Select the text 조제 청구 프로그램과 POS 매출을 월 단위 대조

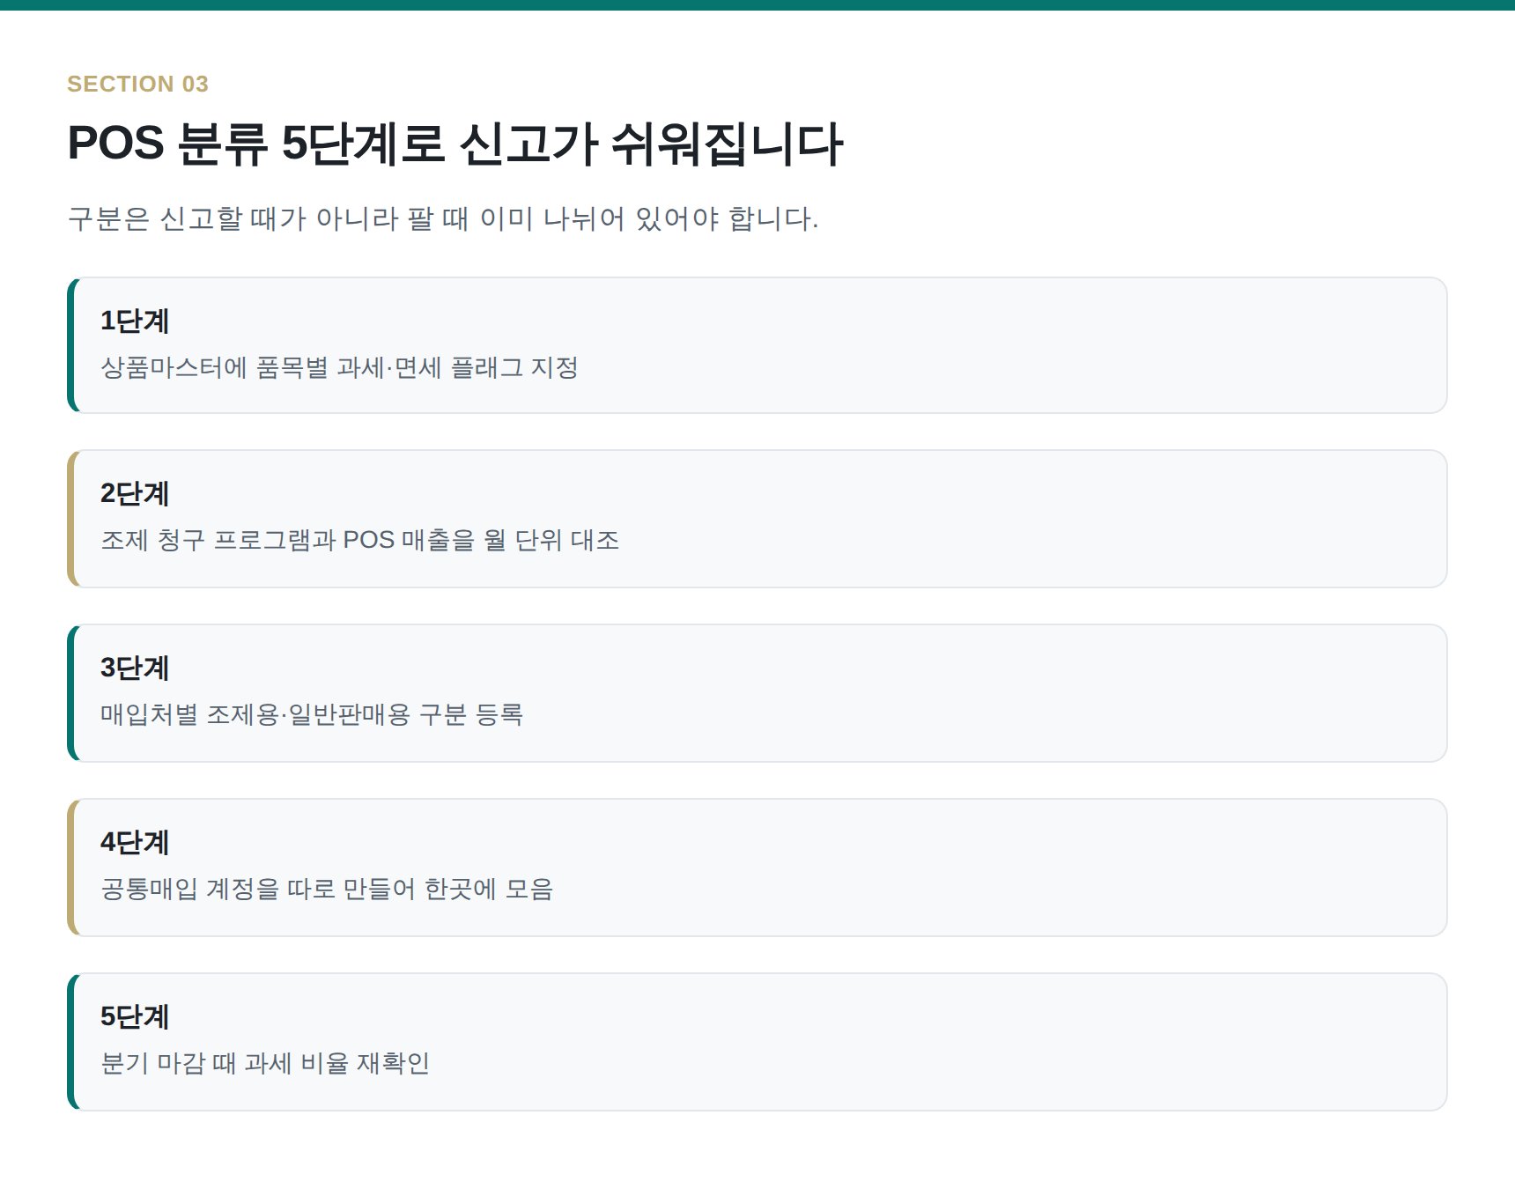(x=359, y=540)
